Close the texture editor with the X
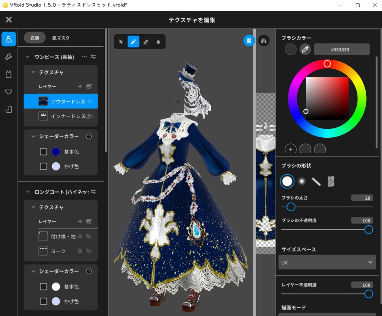The height and width of the screenshot is (316, 382). (x=9, y=19)
